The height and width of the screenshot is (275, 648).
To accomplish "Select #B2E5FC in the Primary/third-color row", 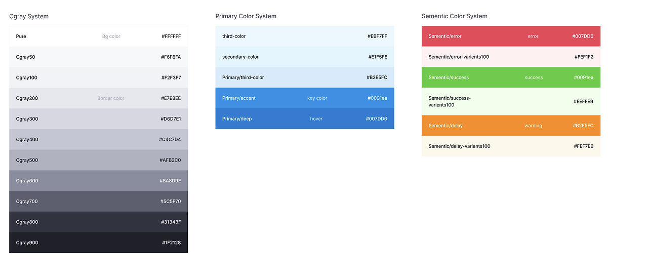I will click(x=377, y=78).
